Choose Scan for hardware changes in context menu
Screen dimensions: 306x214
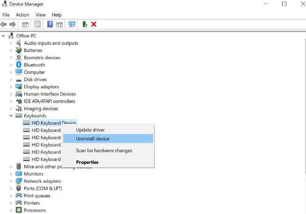tap(108, 150)
